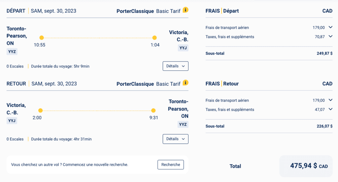The width and height of the screenshot is (338, 182).
Task: Expand return Frais de transport aérien chevron
Action: point(330,100)
